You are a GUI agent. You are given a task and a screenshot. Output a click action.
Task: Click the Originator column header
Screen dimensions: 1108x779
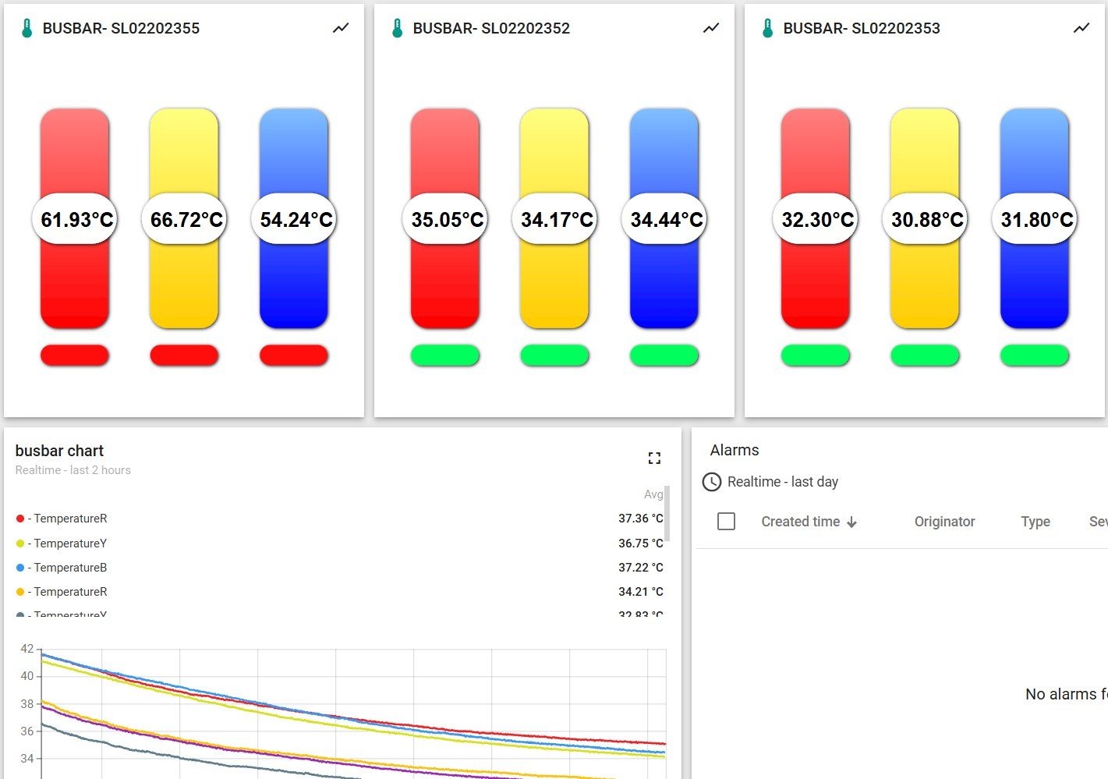pos(944,522)
